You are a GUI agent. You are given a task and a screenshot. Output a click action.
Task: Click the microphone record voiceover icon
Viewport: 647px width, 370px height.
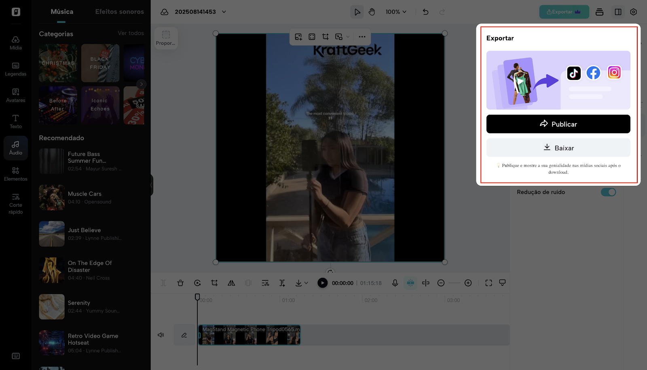[x=395, y=283]
